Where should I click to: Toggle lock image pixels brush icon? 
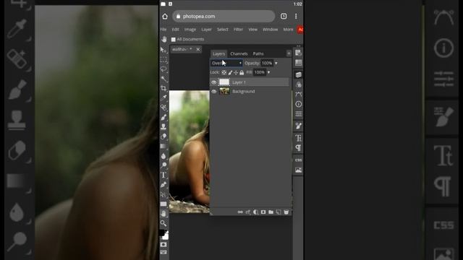tap(230, 72)
